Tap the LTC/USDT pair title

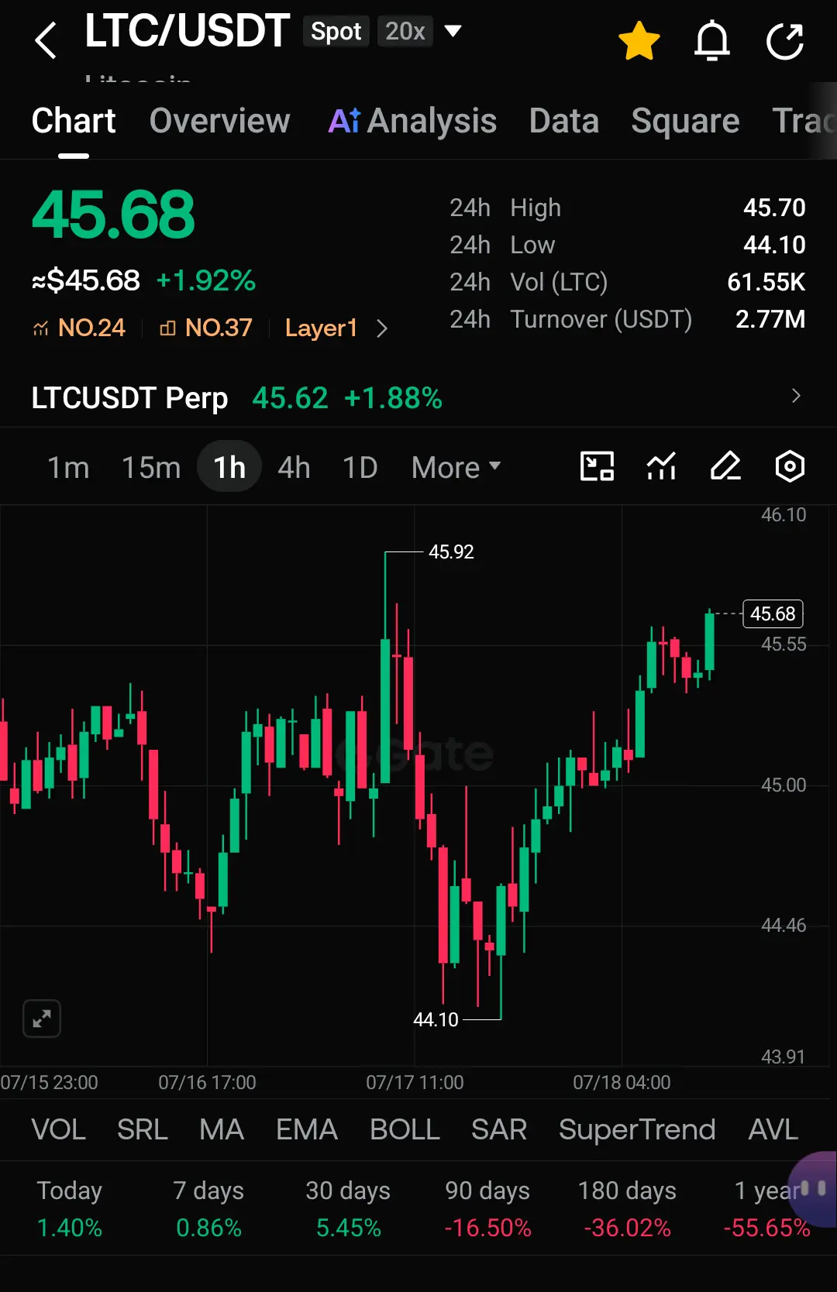[187, 31]
